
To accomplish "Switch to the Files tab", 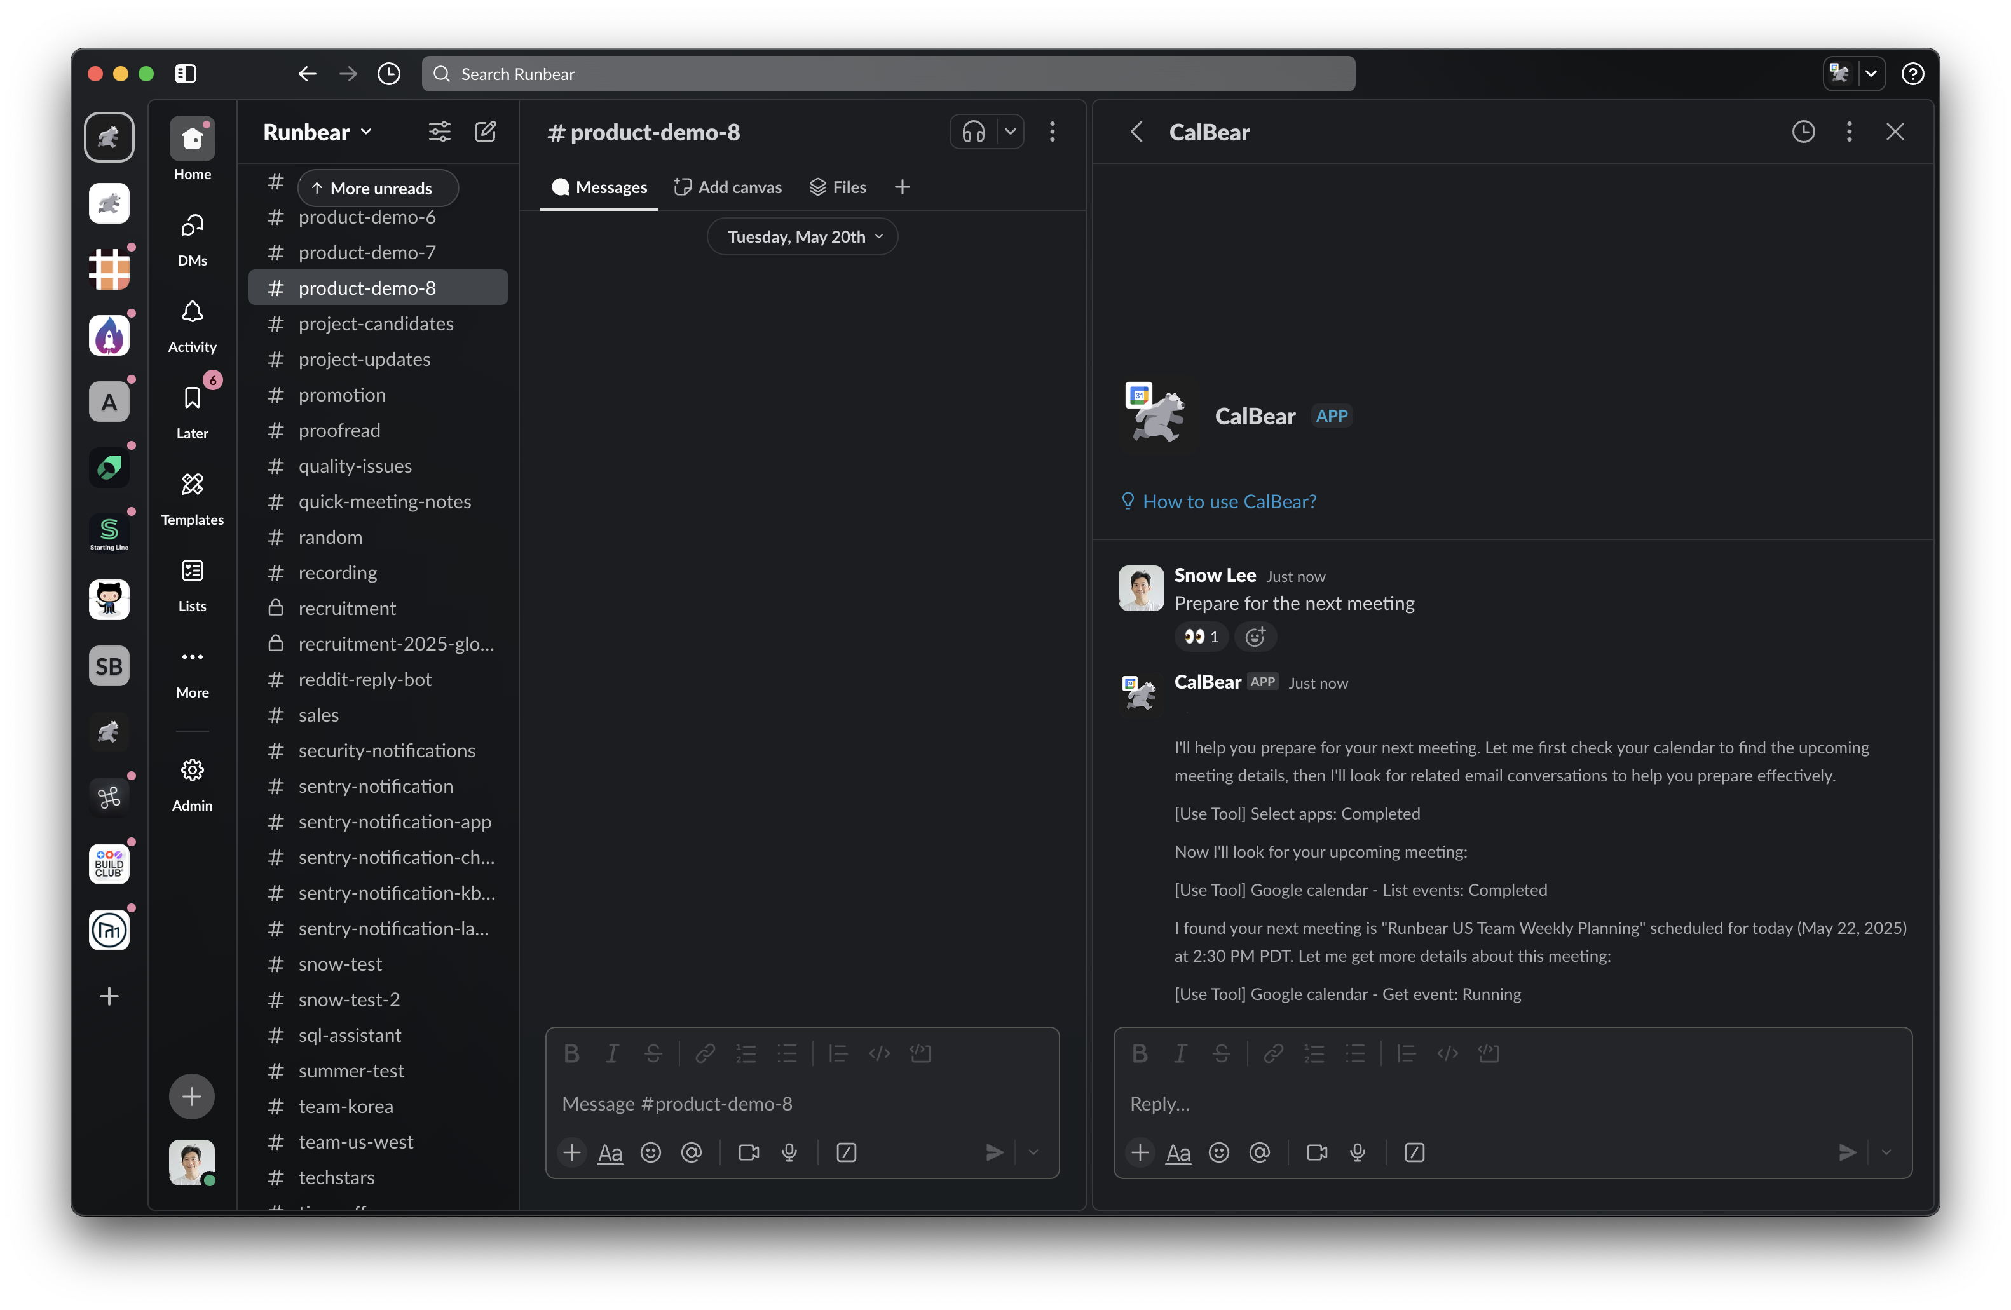I will pos(838,187).
